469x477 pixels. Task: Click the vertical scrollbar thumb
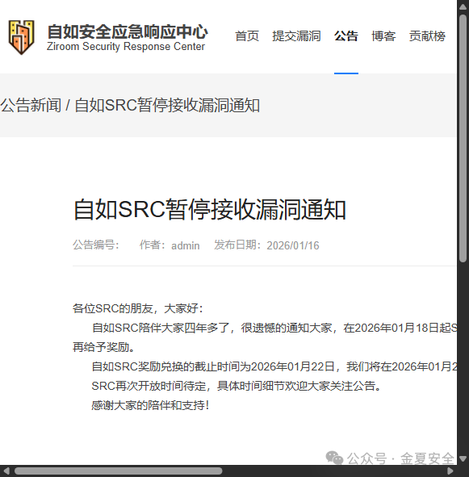pyautogui.click(x=463, y=138)
